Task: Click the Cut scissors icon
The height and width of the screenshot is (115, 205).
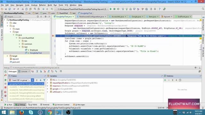Action: click(23, 9)
